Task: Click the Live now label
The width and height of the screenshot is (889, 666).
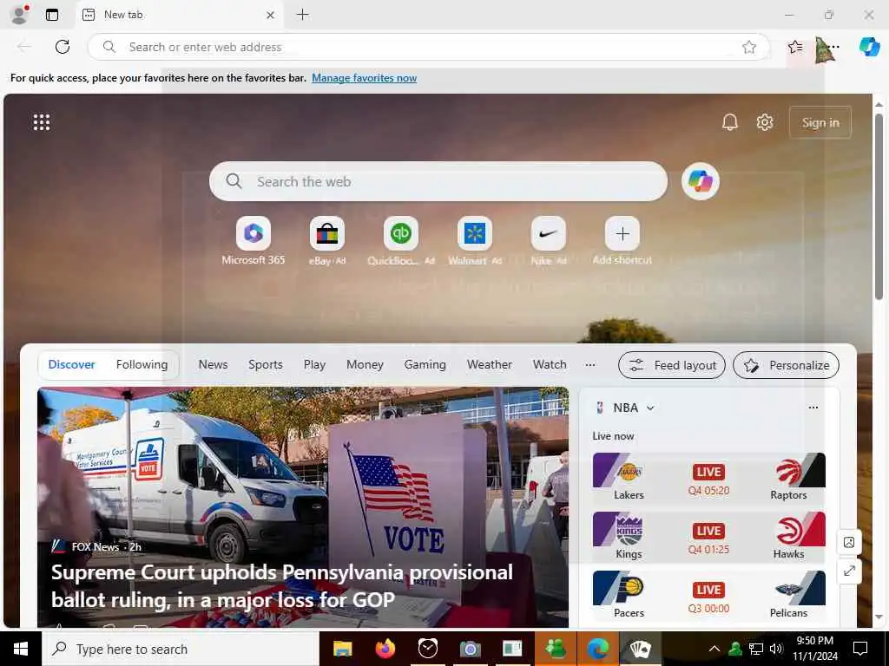Action: click(x=613, y=436)
